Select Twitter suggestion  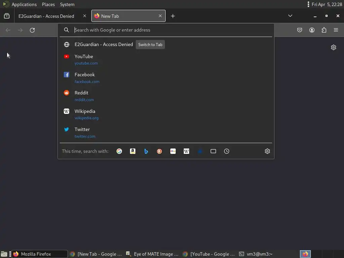tap(166, 133)
